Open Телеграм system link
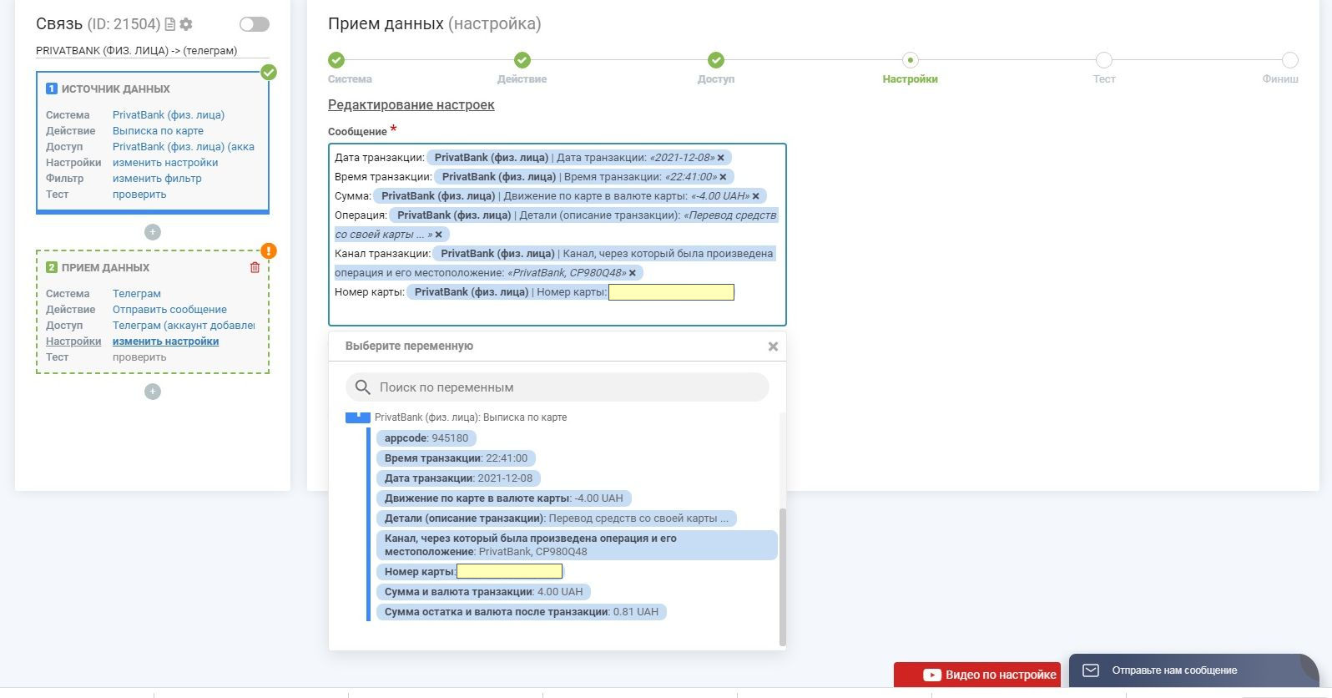Viewport: 1332px width, 698px height. coord(137,294)
